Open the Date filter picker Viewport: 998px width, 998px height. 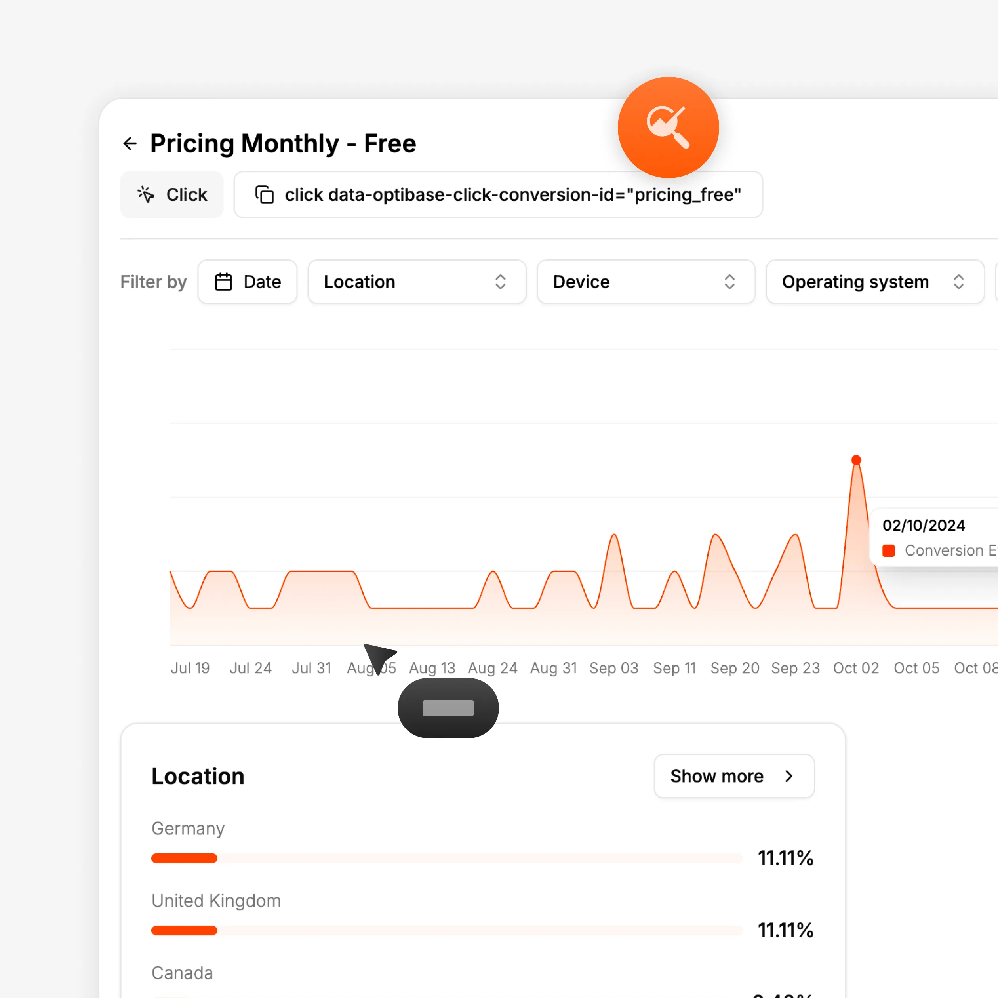pos(248,282)
